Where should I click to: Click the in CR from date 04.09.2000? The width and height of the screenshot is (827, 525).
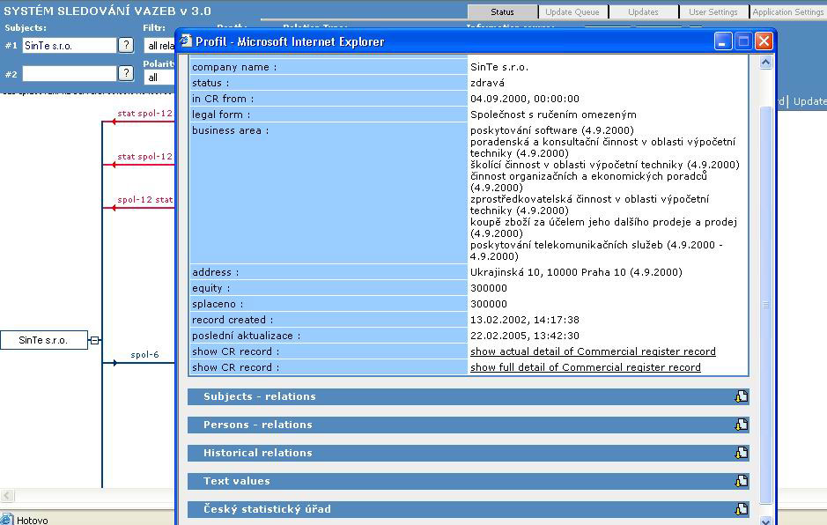[x=525, y=99]
